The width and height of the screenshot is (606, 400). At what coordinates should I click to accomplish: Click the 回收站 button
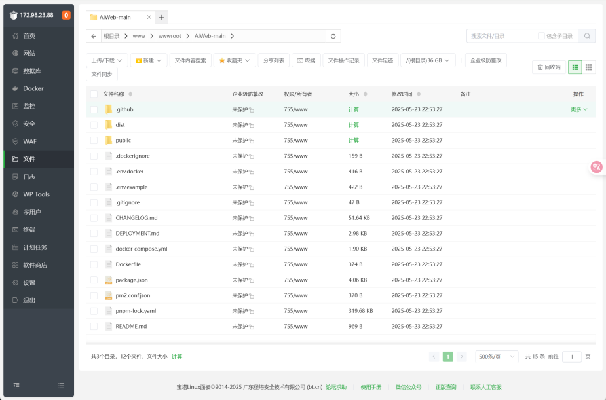[549, 67]
